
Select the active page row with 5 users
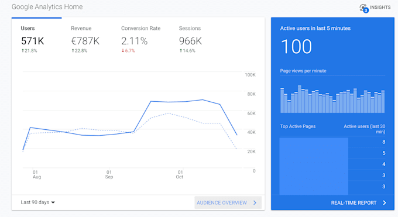point(332,153)
